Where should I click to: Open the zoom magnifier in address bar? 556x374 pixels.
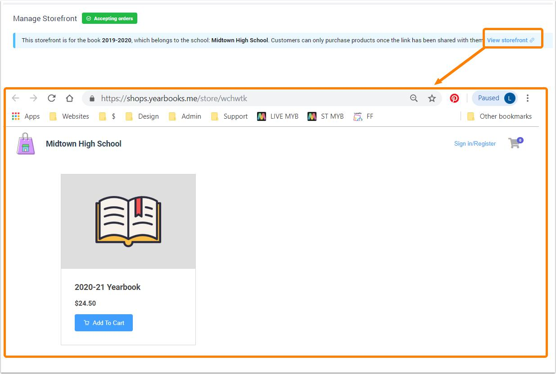[414, 98]
